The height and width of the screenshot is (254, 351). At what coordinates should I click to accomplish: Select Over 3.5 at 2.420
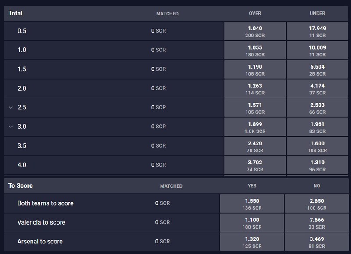click(x=255, y=146)
